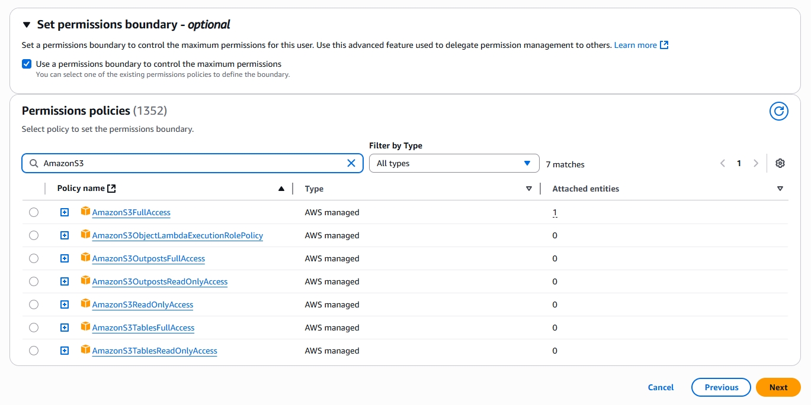Viewport: 811px width, 405px height.
Task: Collapse Set permissions boundary section
Action: pyautogui.click(x=26, y=25)
